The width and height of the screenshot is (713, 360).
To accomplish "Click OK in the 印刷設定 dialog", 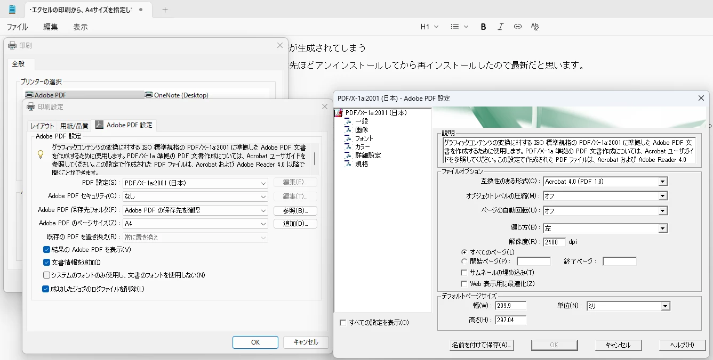I will click(255, 342).
